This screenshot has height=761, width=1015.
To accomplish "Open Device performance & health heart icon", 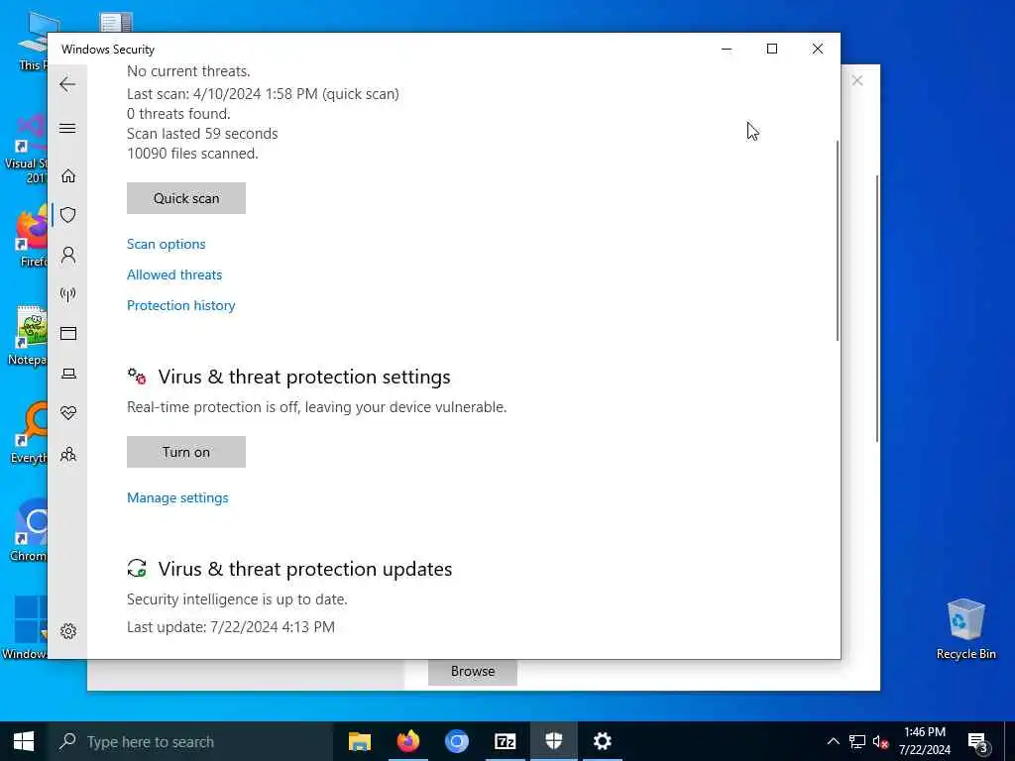I will [x=68, y=413].
